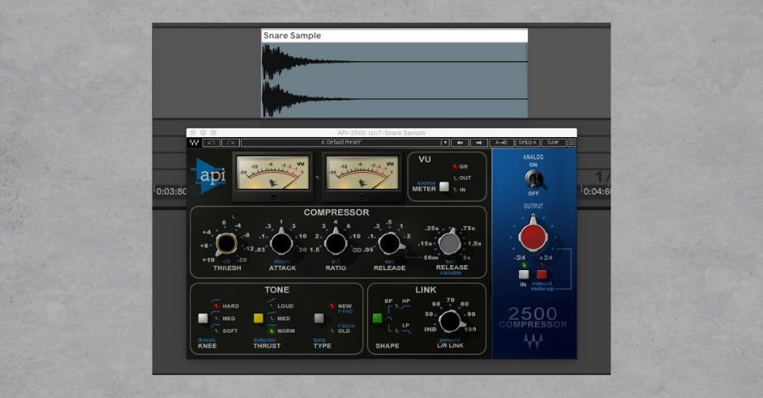The image size is (763, 398).
Task: Select LOUD thrust indicator
Action: pos(272,307)
